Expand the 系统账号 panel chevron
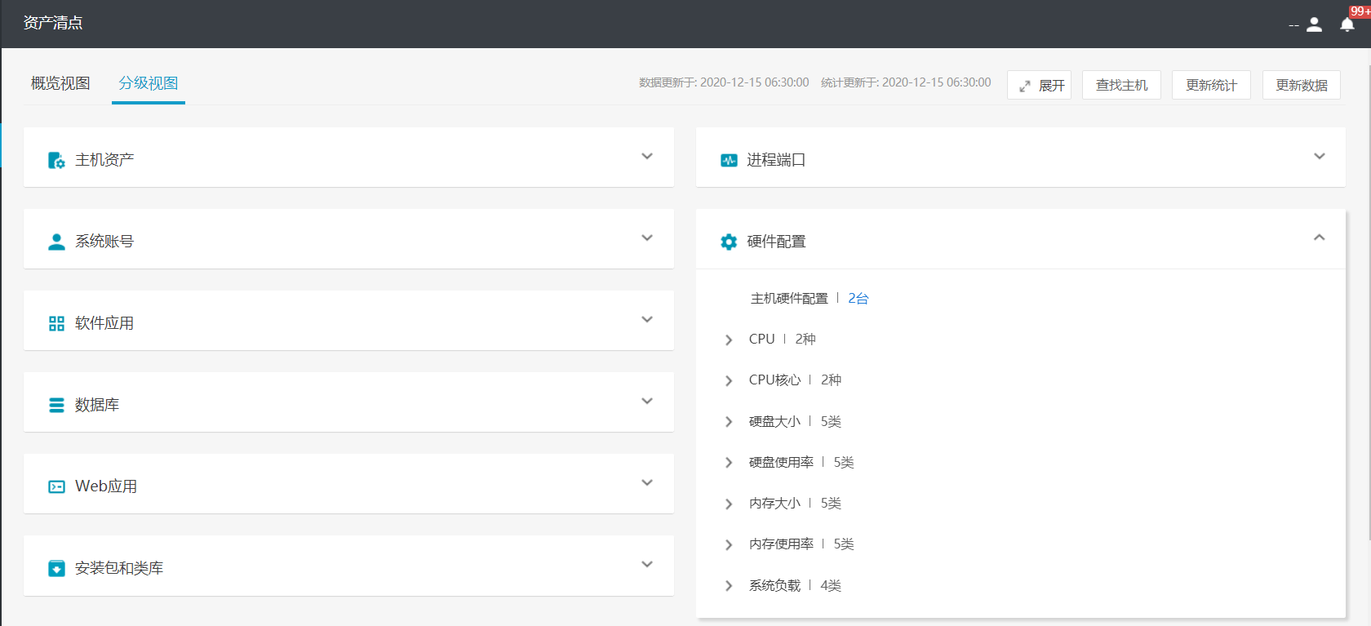 [x=647, y=238]
